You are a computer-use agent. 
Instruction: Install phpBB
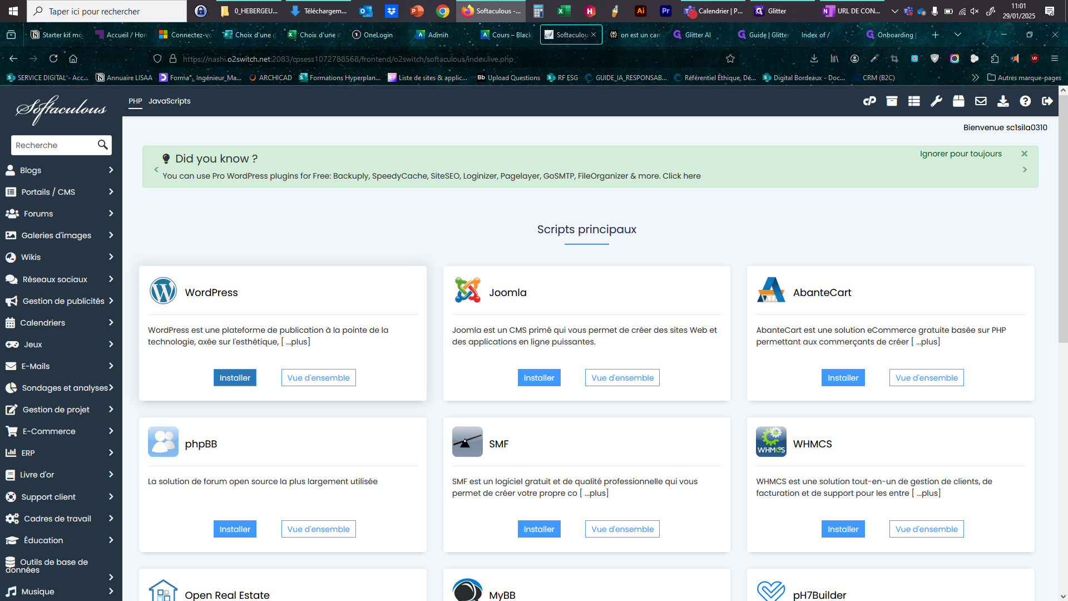(235, 529)
